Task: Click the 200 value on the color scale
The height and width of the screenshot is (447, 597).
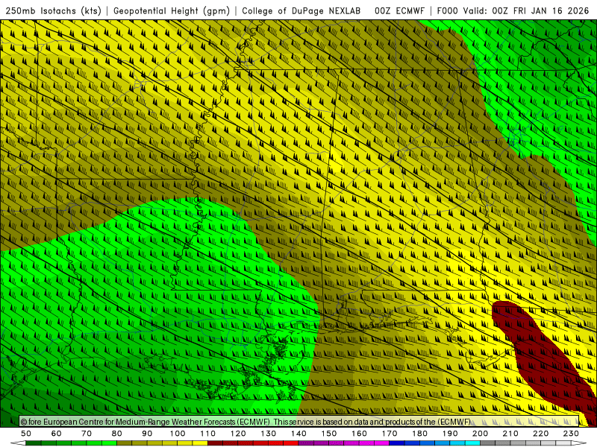Action: (480, 434)
